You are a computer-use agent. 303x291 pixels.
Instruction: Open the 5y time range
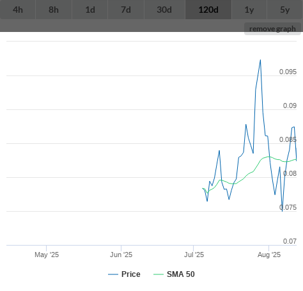coord(285,10)
